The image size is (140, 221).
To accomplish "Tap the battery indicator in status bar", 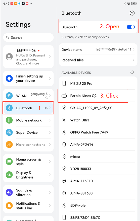I will 134,3.
